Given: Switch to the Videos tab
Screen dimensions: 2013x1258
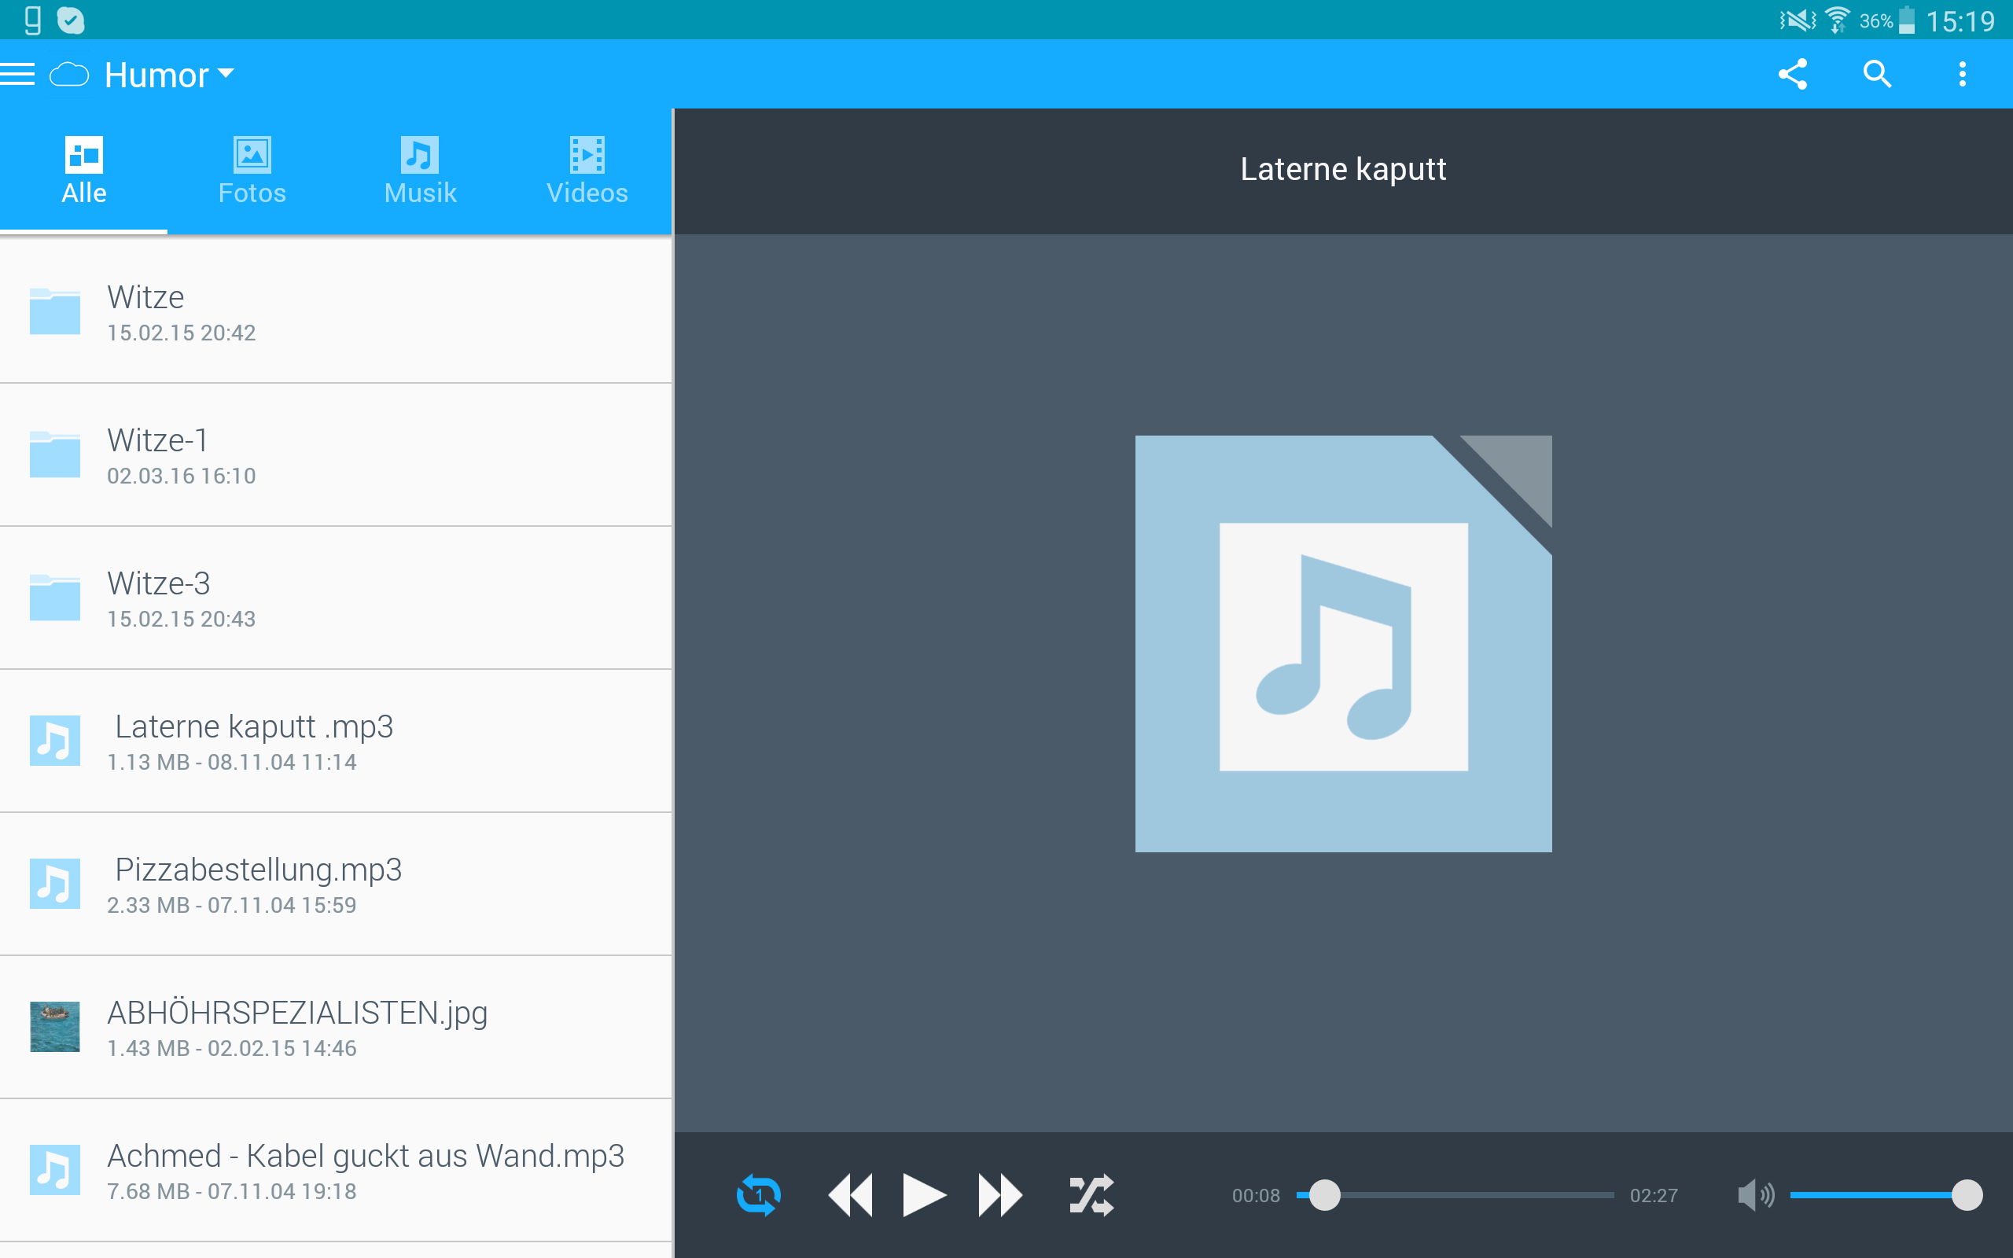Looking at the screenshot, I should (x=587, y=171).
